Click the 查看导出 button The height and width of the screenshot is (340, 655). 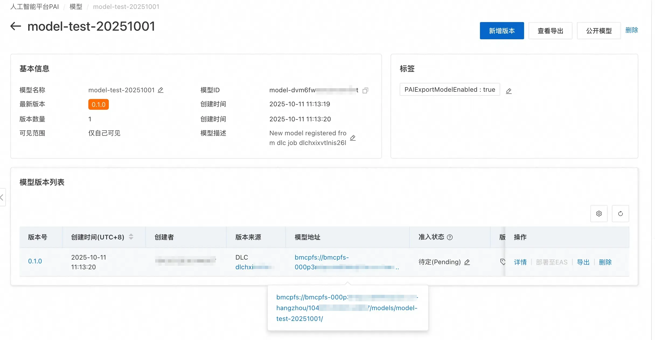click(x=550, y=31)
